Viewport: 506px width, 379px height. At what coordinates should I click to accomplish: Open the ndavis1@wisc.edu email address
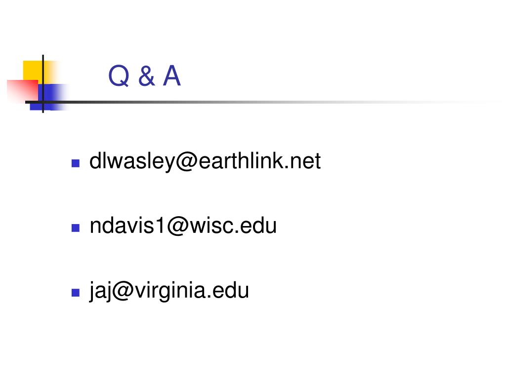click(x=183, y=226)
